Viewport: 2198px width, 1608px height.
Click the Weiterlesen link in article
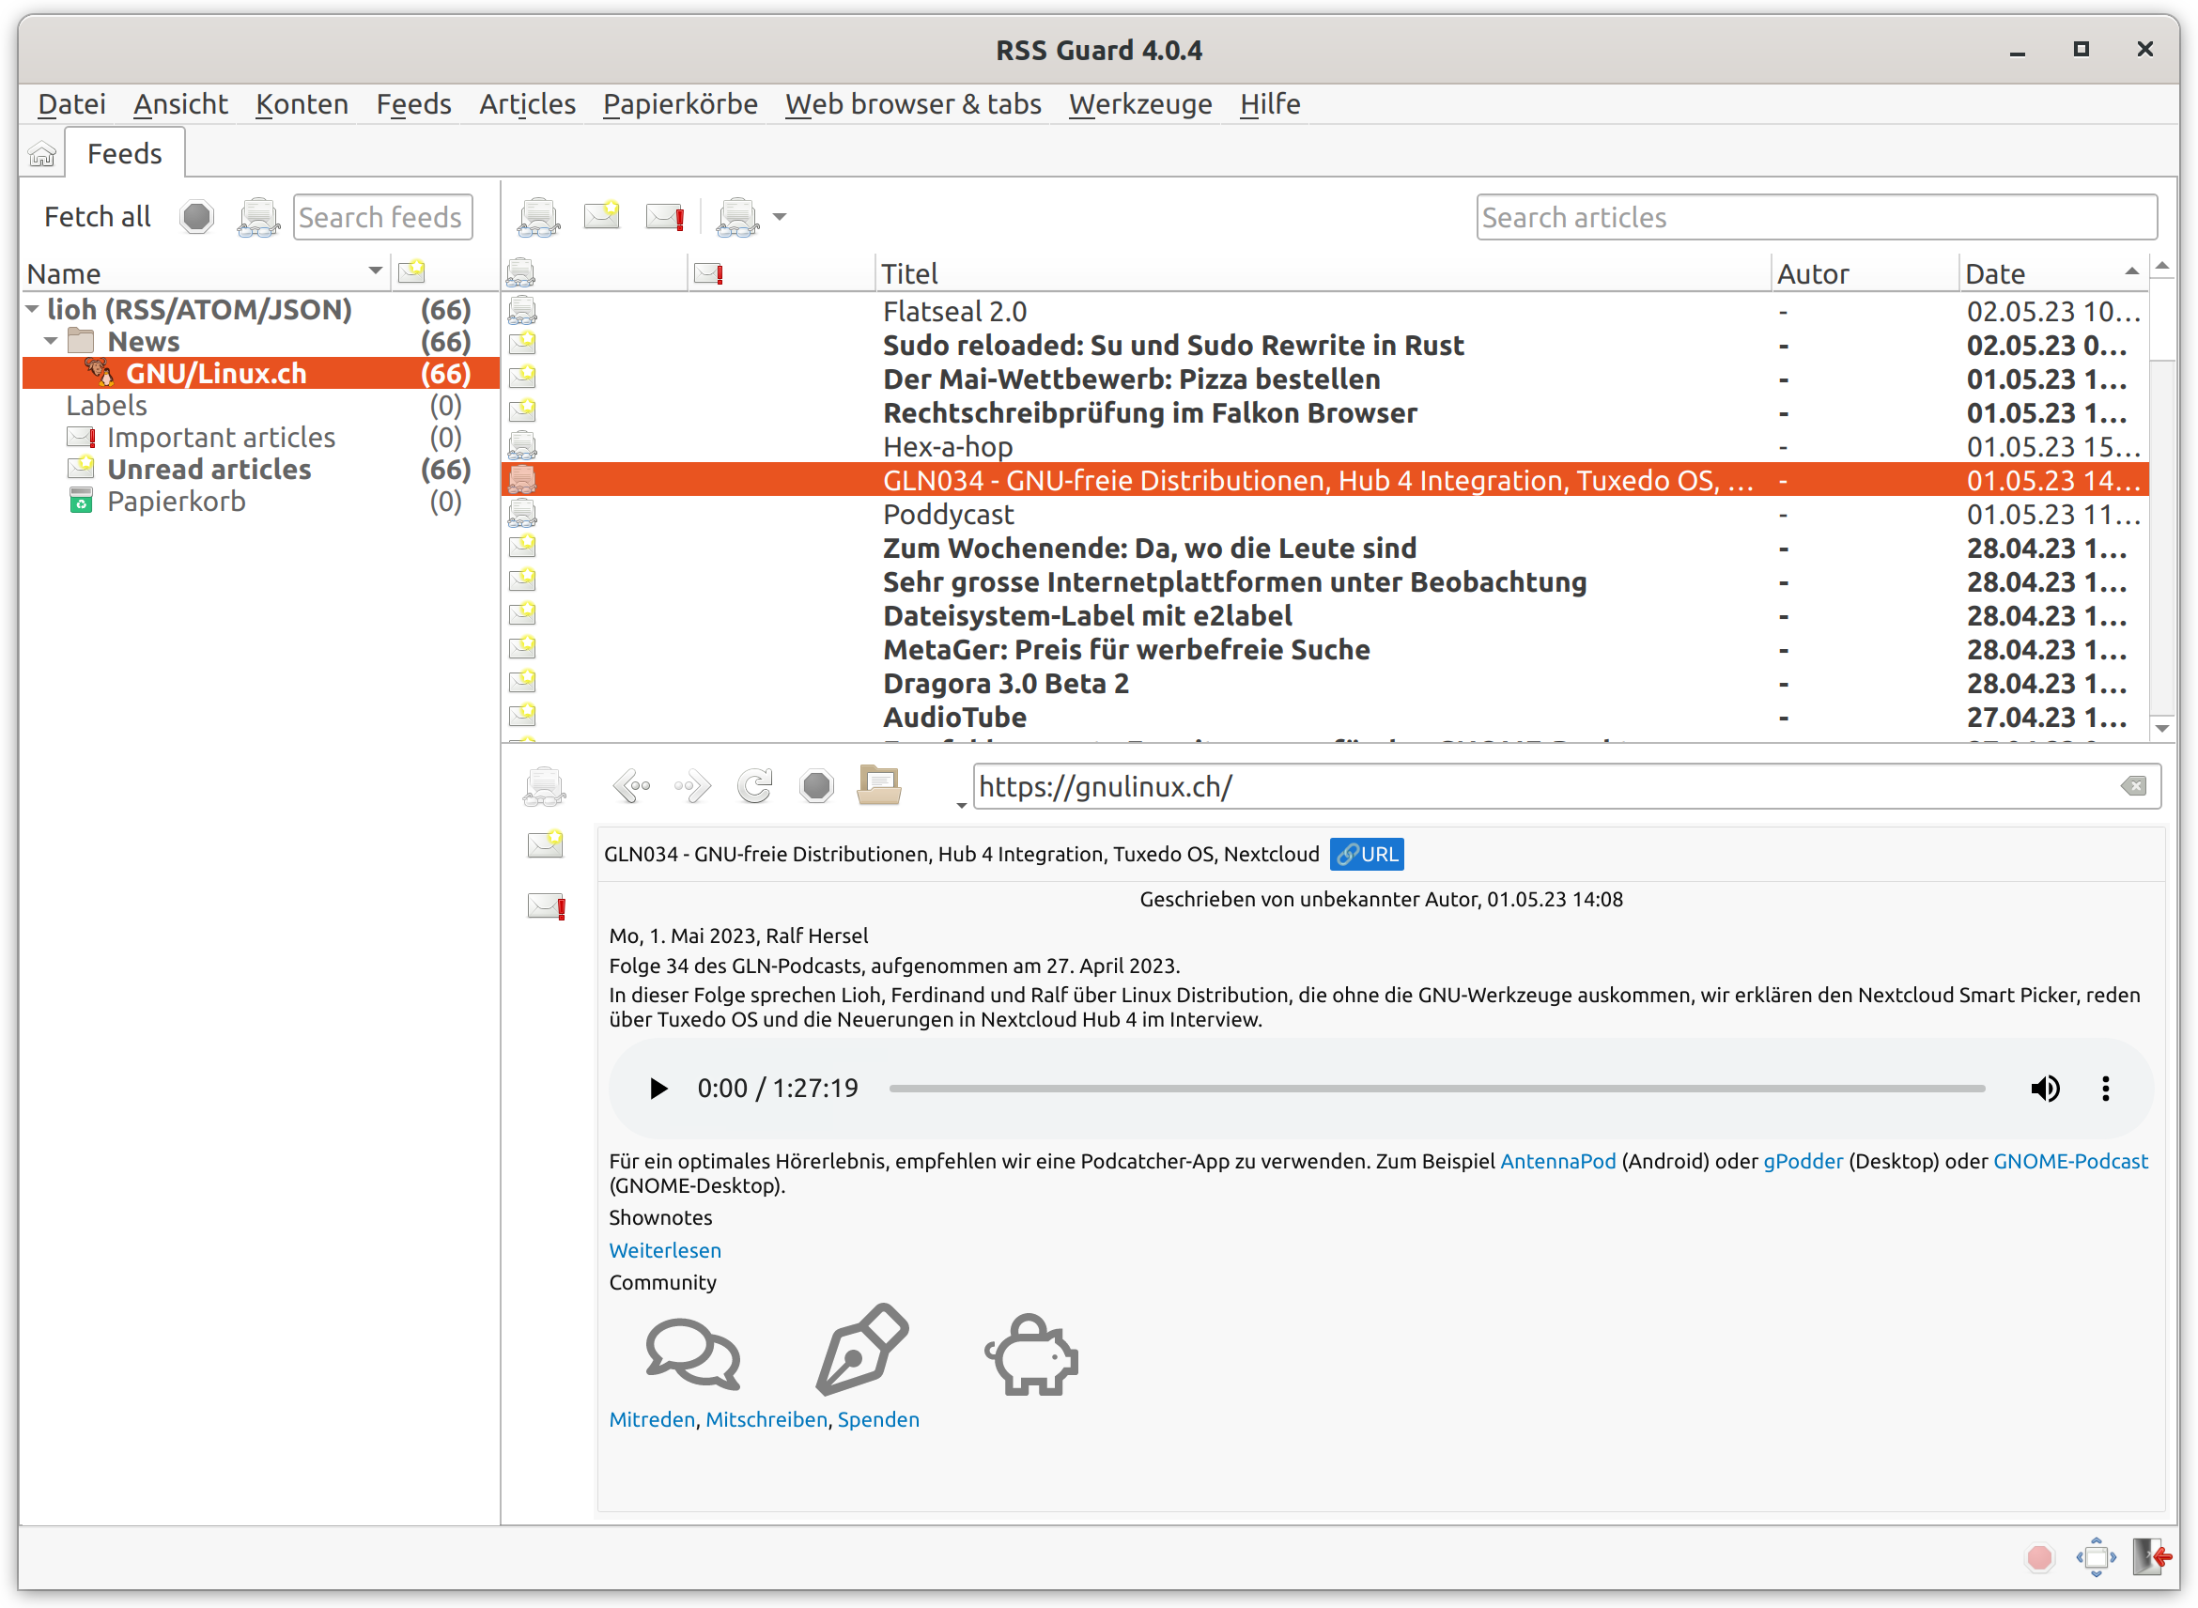[x=664, y=1251]
